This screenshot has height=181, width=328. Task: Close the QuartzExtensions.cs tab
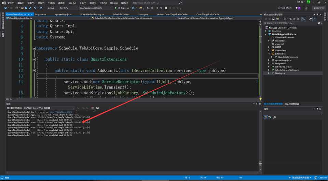point(32,14)
